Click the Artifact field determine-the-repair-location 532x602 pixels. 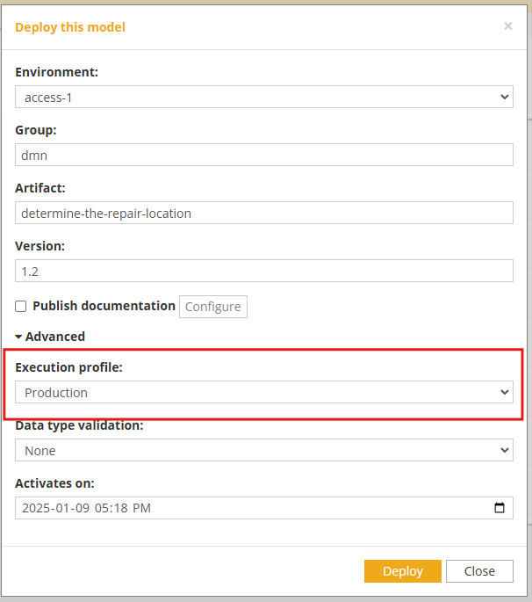(x=264, y=213)
